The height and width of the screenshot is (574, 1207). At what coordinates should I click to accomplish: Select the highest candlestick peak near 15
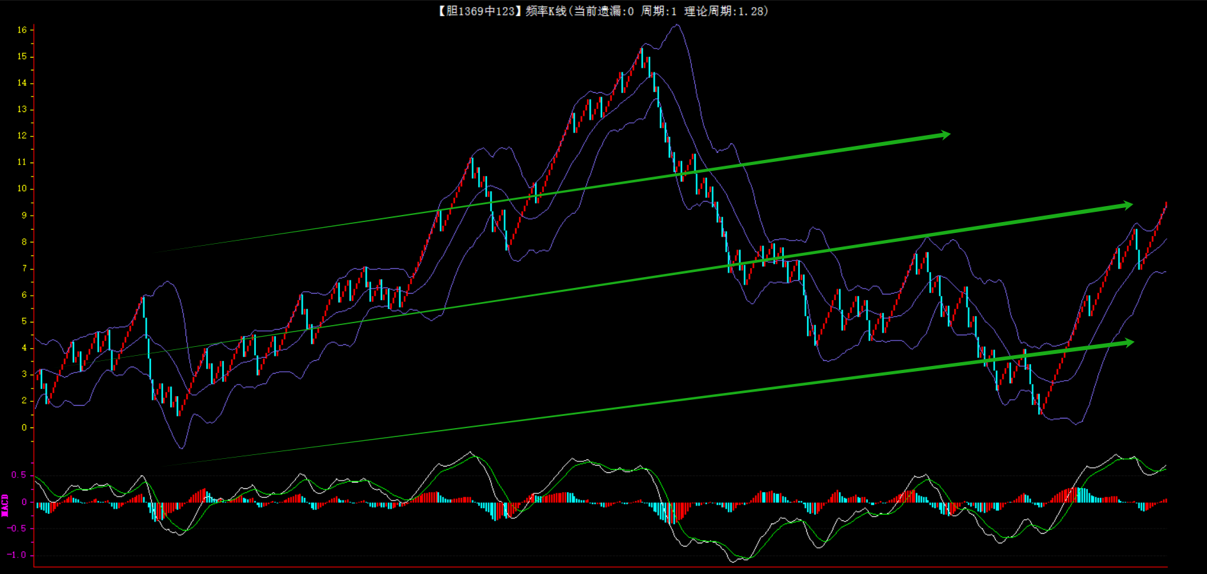pyautogui.click(x=642, y=50)
